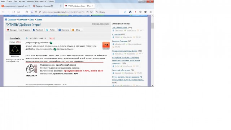Screen dimensions: 231x130
Task: Open active topic Красная Пресня
Action: pyautogui.click(x=120, y=41)
